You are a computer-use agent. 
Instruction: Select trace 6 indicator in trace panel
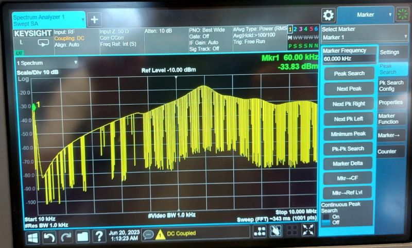pyautogui.click(x=316, y=28)
